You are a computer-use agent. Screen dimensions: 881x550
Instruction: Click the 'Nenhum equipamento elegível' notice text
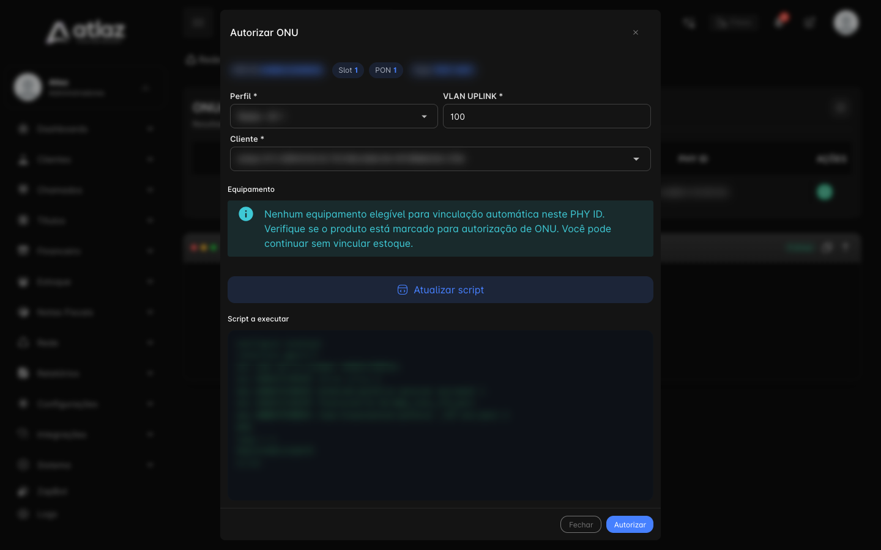(438, 229)
